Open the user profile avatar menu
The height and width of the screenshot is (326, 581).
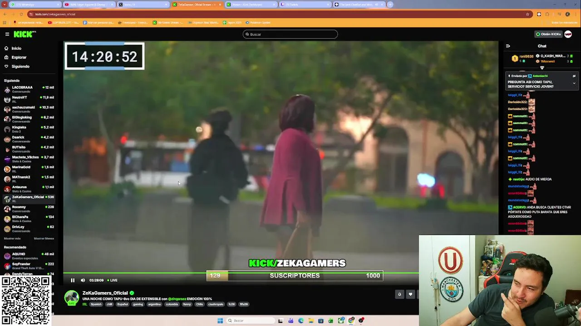coord(568,34)
